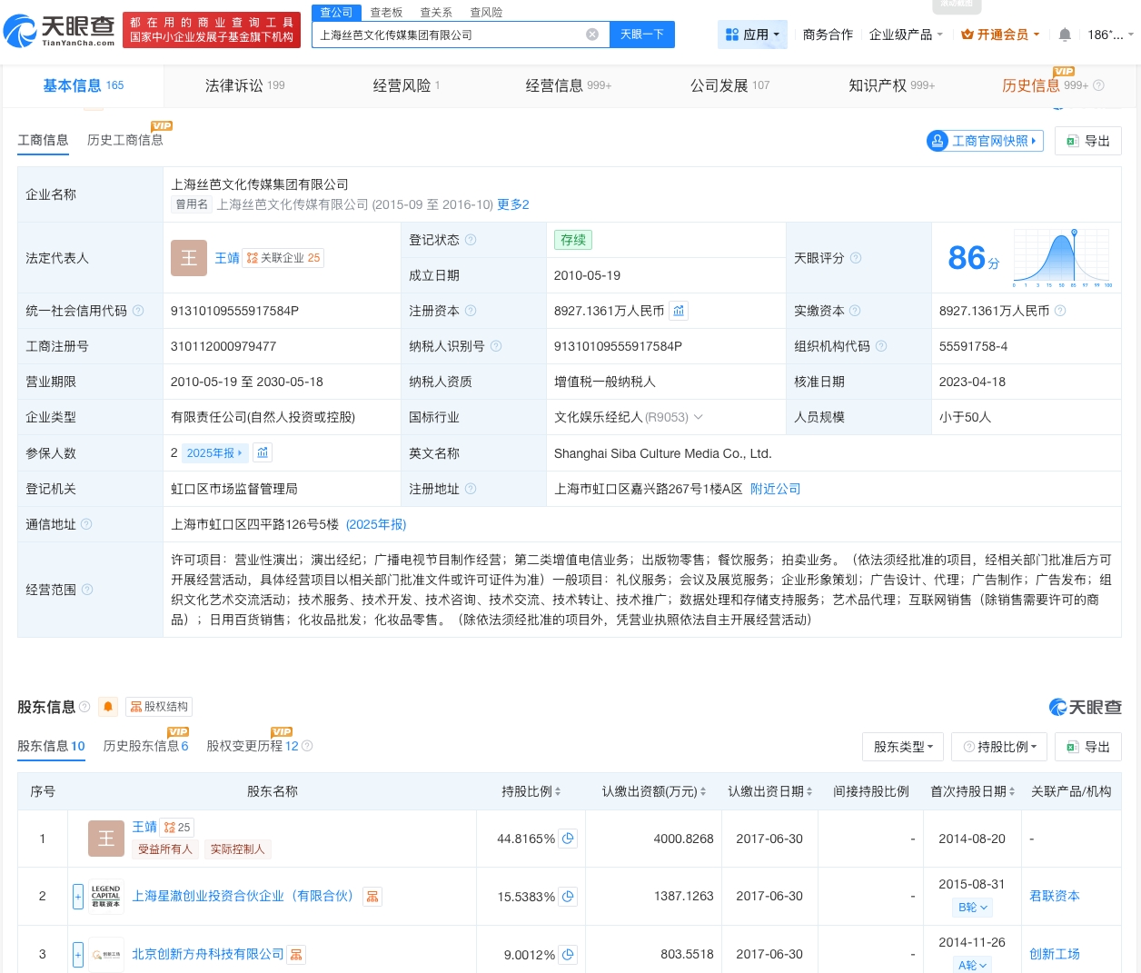Select the 查老板 search mode
Screen dimensions: 1141x973
(x=386, y=12)
